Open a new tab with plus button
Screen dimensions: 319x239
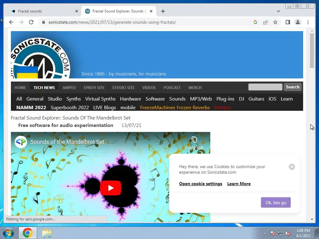click(163, 11)
